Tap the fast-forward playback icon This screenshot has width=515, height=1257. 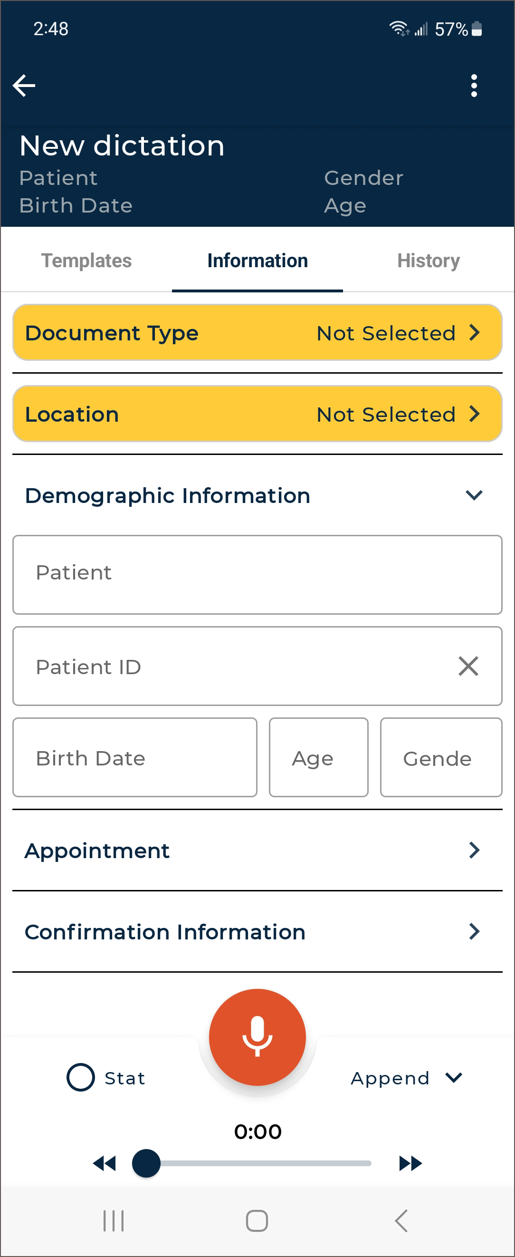click(x=410, y=1163)
